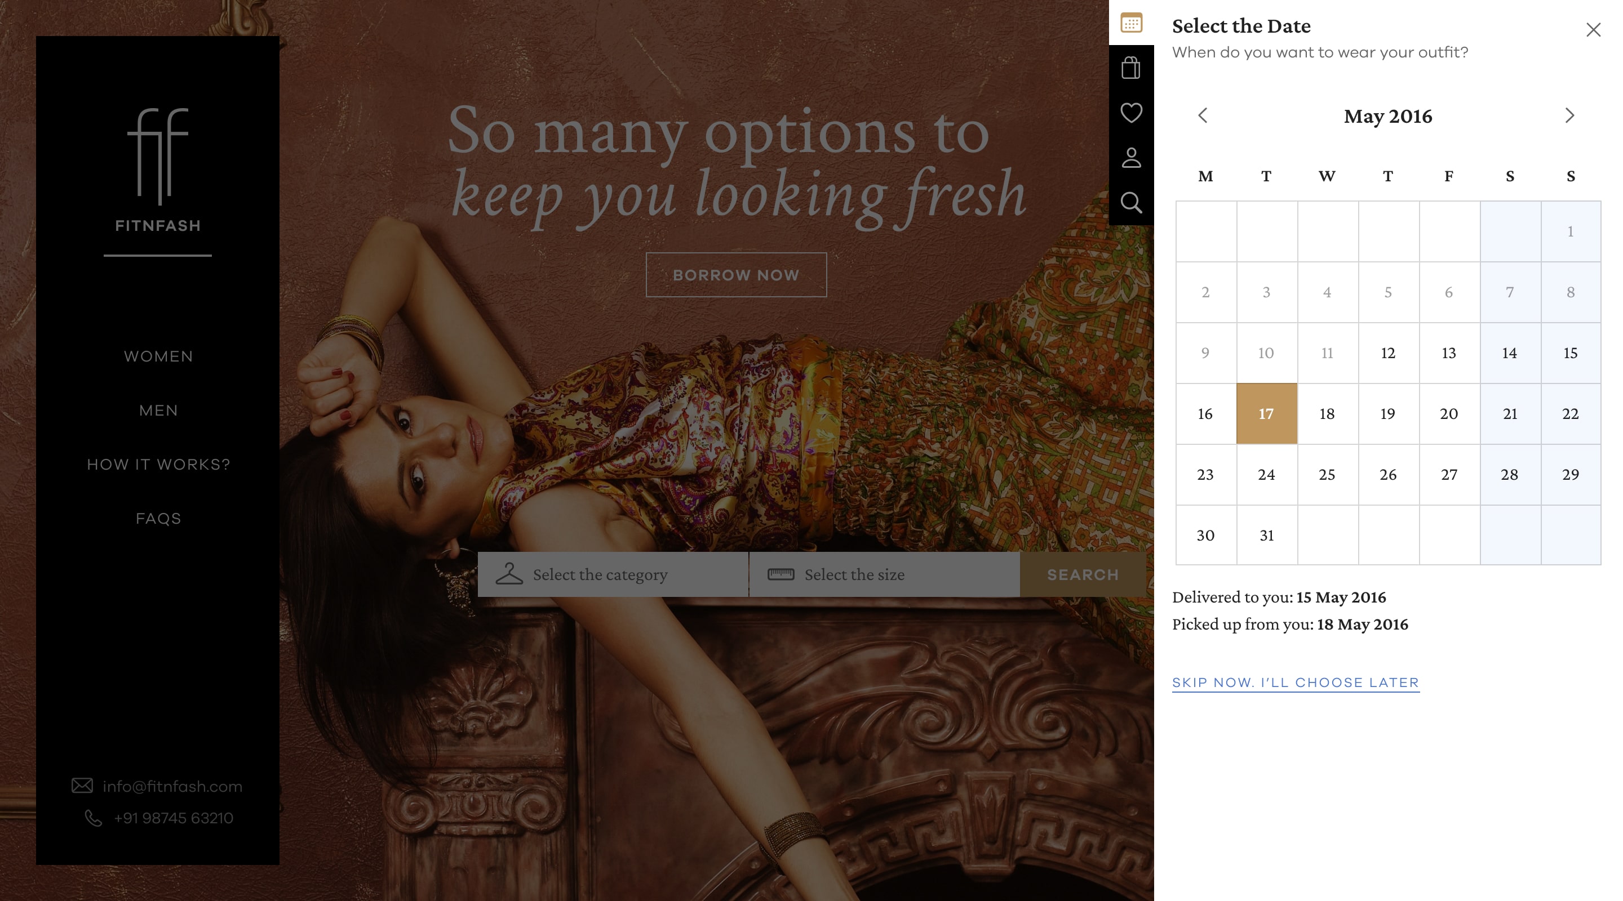Open the calendar date picker icon

click(x=1132, y=24)
